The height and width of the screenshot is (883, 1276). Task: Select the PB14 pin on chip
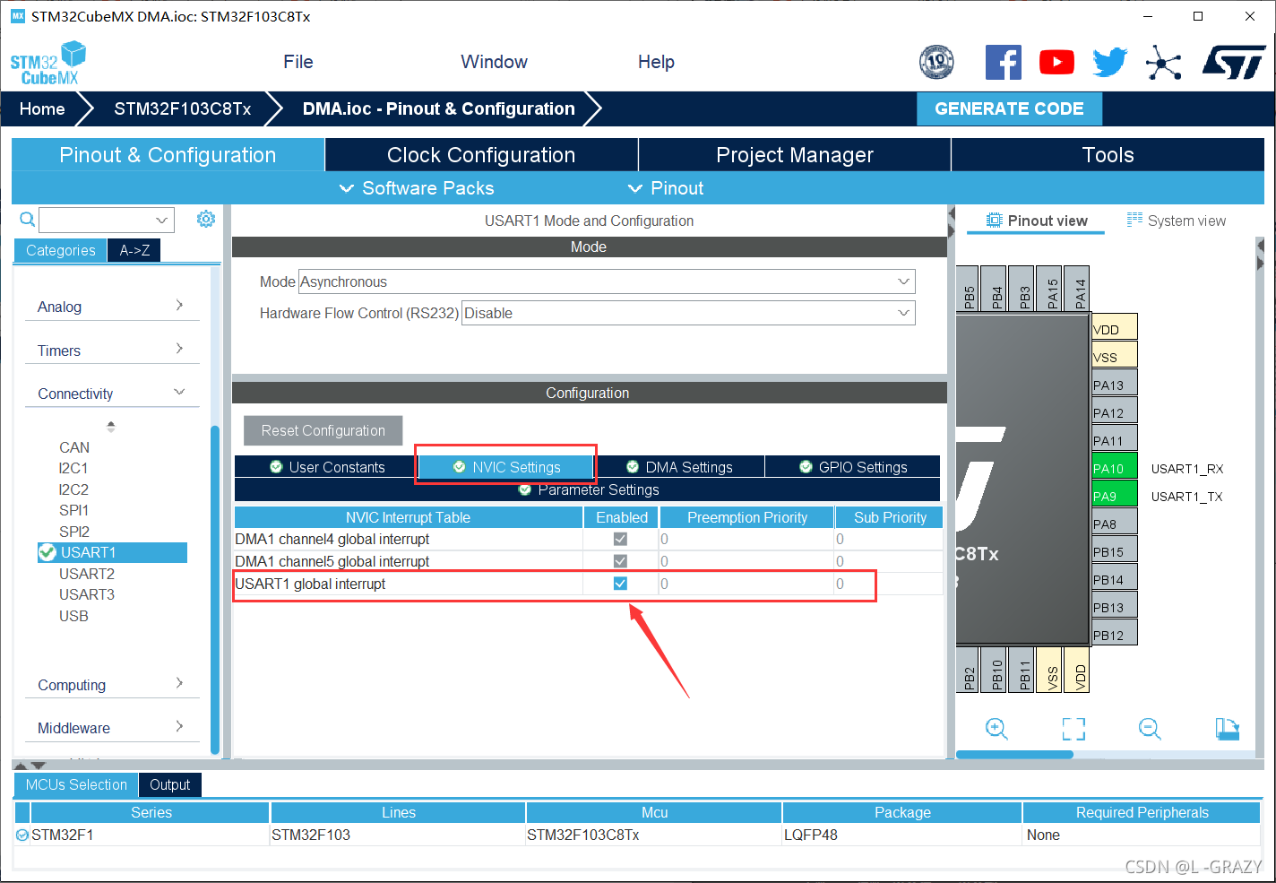(1115, 579)
